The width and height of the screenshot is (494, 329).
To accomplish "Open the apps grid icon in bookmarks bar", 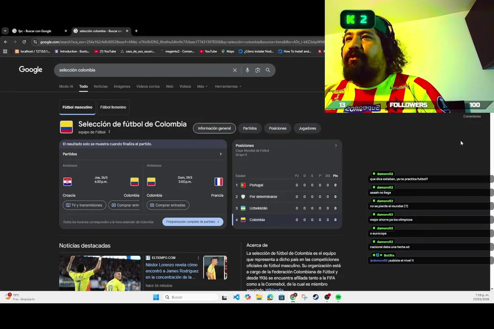I will coord(5,51).
